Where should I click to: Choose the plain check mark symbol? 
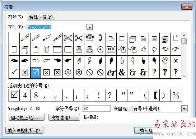(14, 73)
